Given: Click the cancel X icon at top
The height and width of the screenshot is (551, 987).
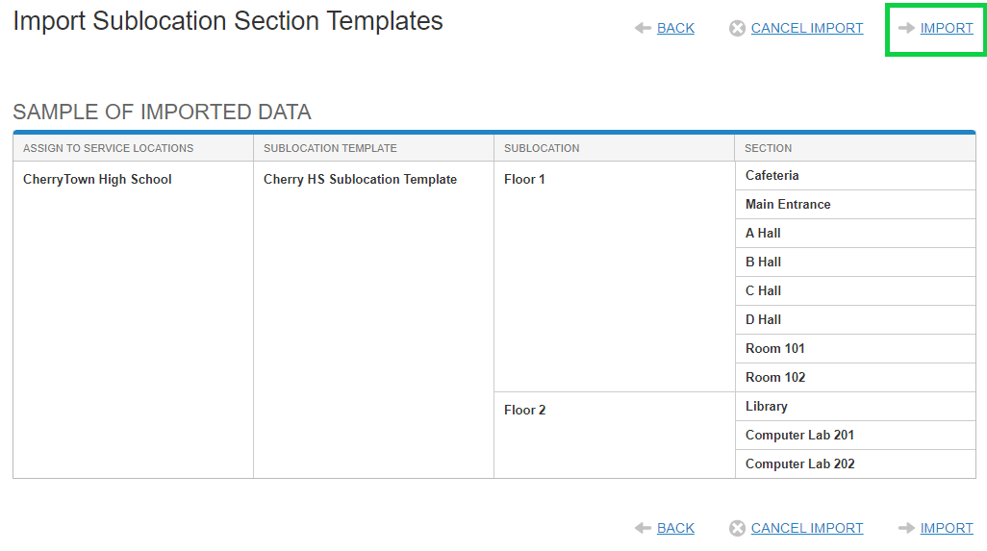Looking at the screenshot, I should [x=737, y=29].
